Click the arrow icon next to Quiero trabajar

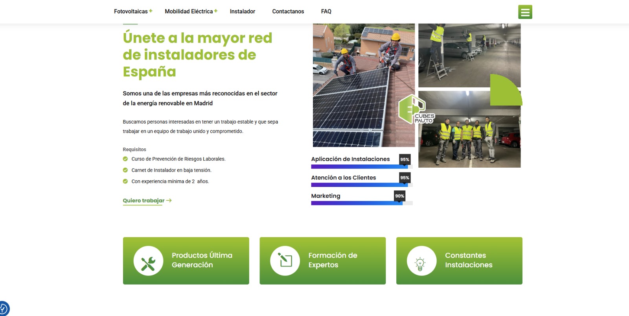point(169,201)
